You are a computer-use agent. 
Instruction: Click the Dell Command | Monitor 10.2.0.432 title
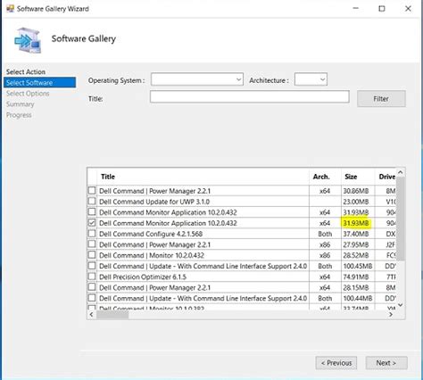pos(152,255)
